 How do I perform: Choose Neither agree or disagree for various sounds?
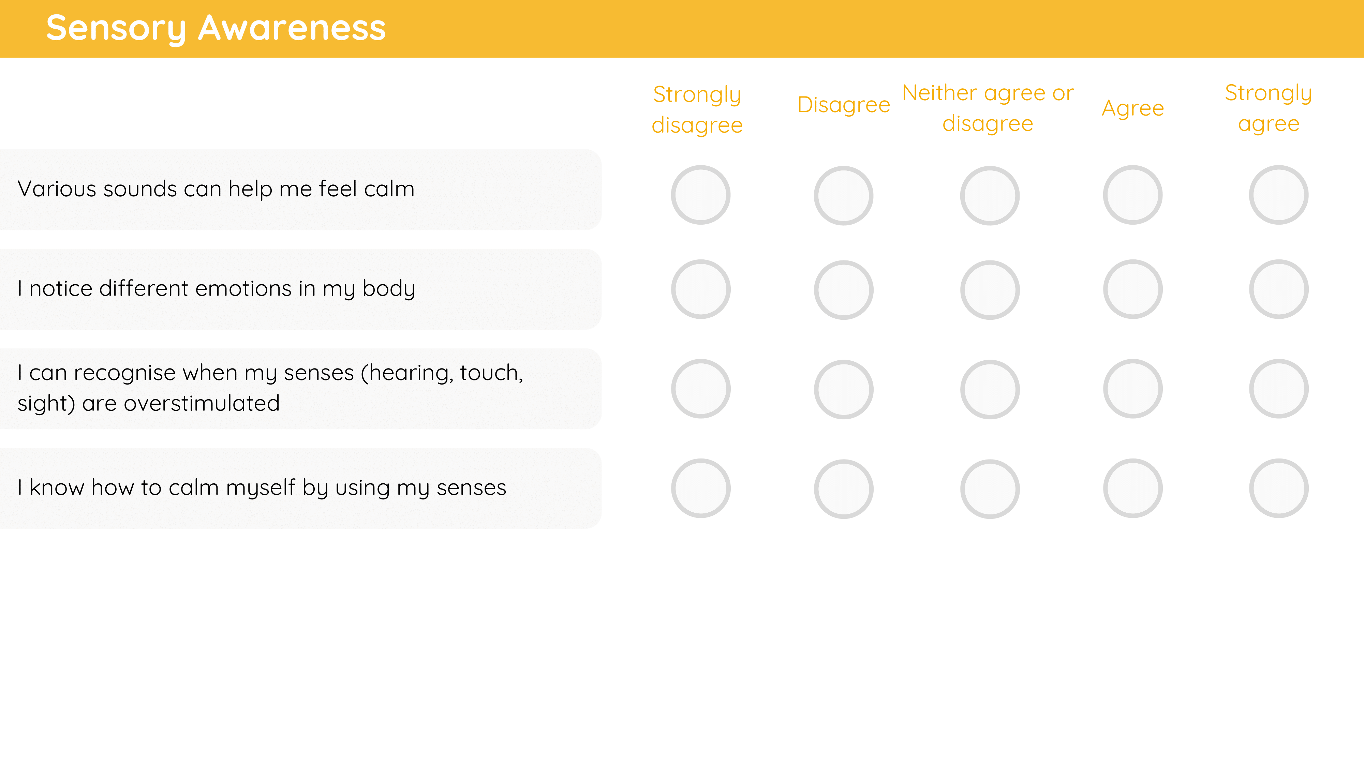click(x=990, y=195)
